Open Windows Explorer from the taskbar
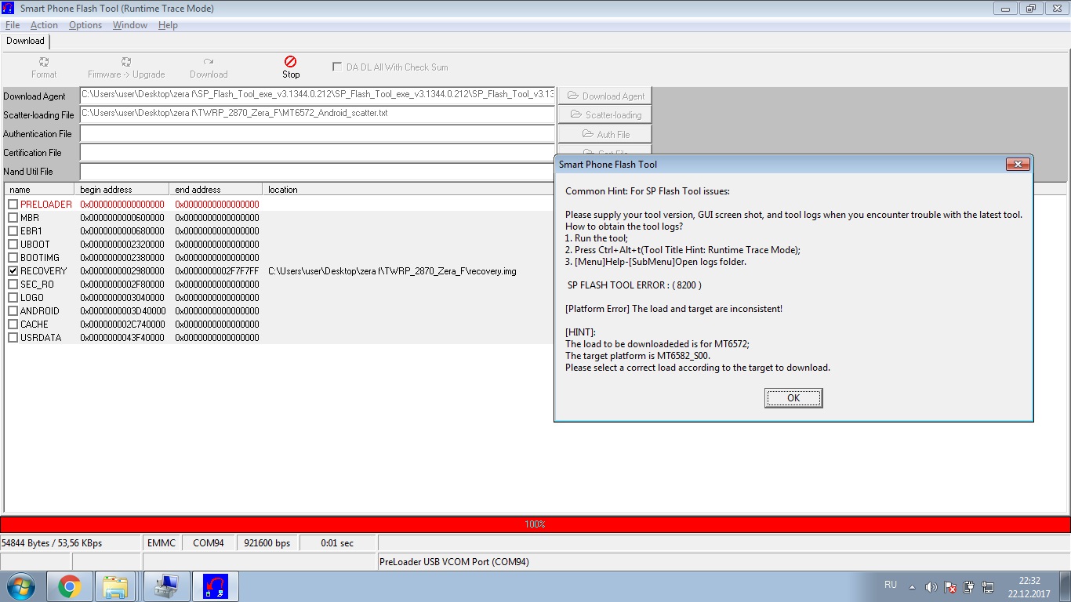The image size is (1071, 602). tap(116, 586)
